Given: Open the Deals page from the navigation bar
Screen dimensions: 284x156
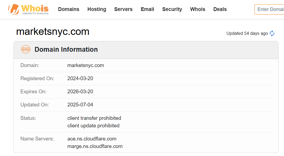Looking at the screenshot, I should click(x=220, y=9).
